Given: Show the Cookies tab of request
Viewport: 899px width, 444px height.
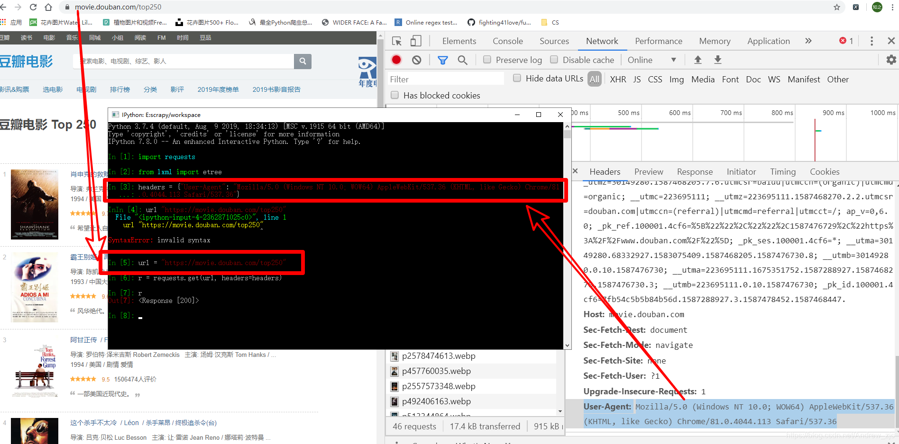Looking at the screenshot, I should point(825,172).
